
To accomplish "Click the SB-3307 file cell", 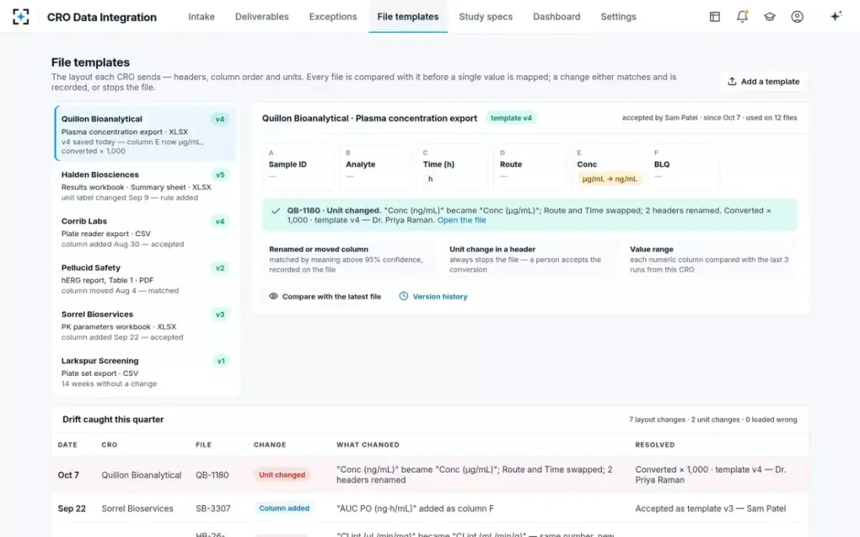I will tap(214, 508).
